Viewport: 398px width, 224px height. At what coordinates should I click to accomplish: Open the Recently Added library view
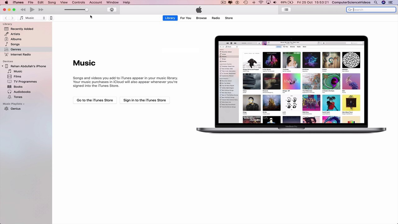pos(26,29)
